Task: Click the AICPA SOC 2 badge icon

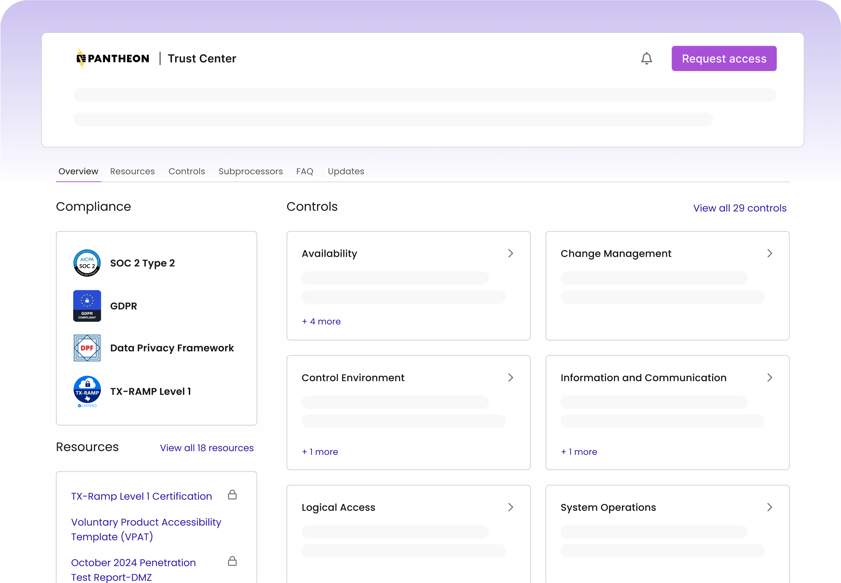Action: pyautogui.click(x=87, y=263)
